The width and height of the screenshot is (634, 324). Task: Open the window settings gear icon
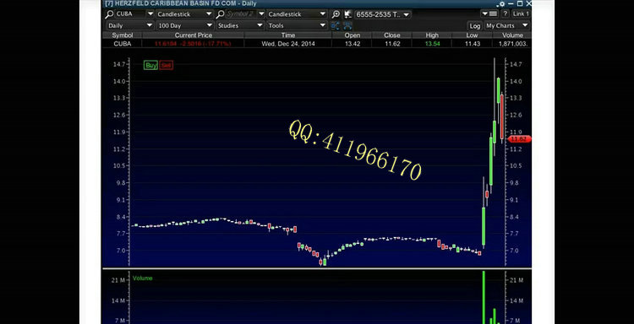502,3
